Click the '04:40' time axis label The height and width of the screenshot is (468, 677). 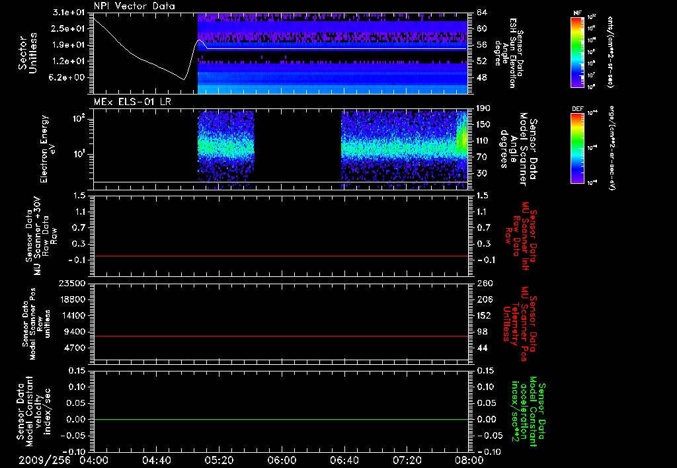[156, 460]
